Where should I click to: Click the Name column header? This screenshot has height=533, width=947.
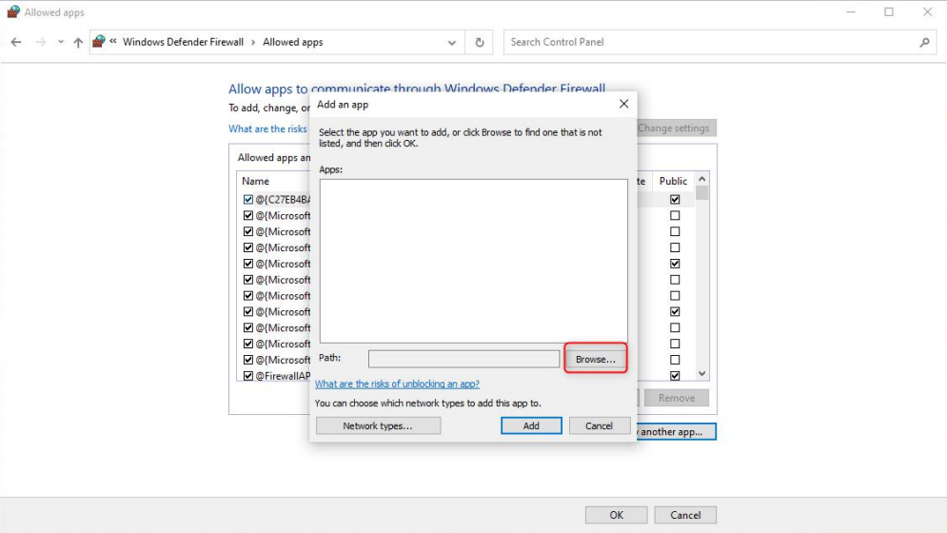click(255, 181)
